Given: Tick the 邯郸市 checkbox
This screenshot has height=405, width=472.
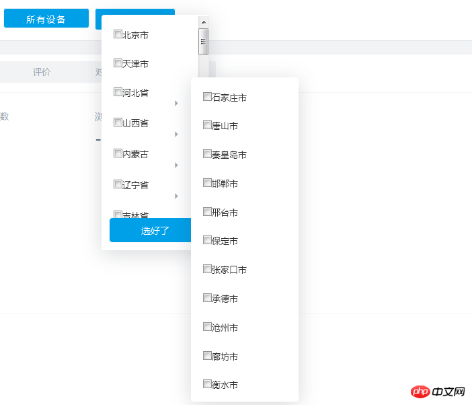Looking at the screenshot, I should 207,183.
